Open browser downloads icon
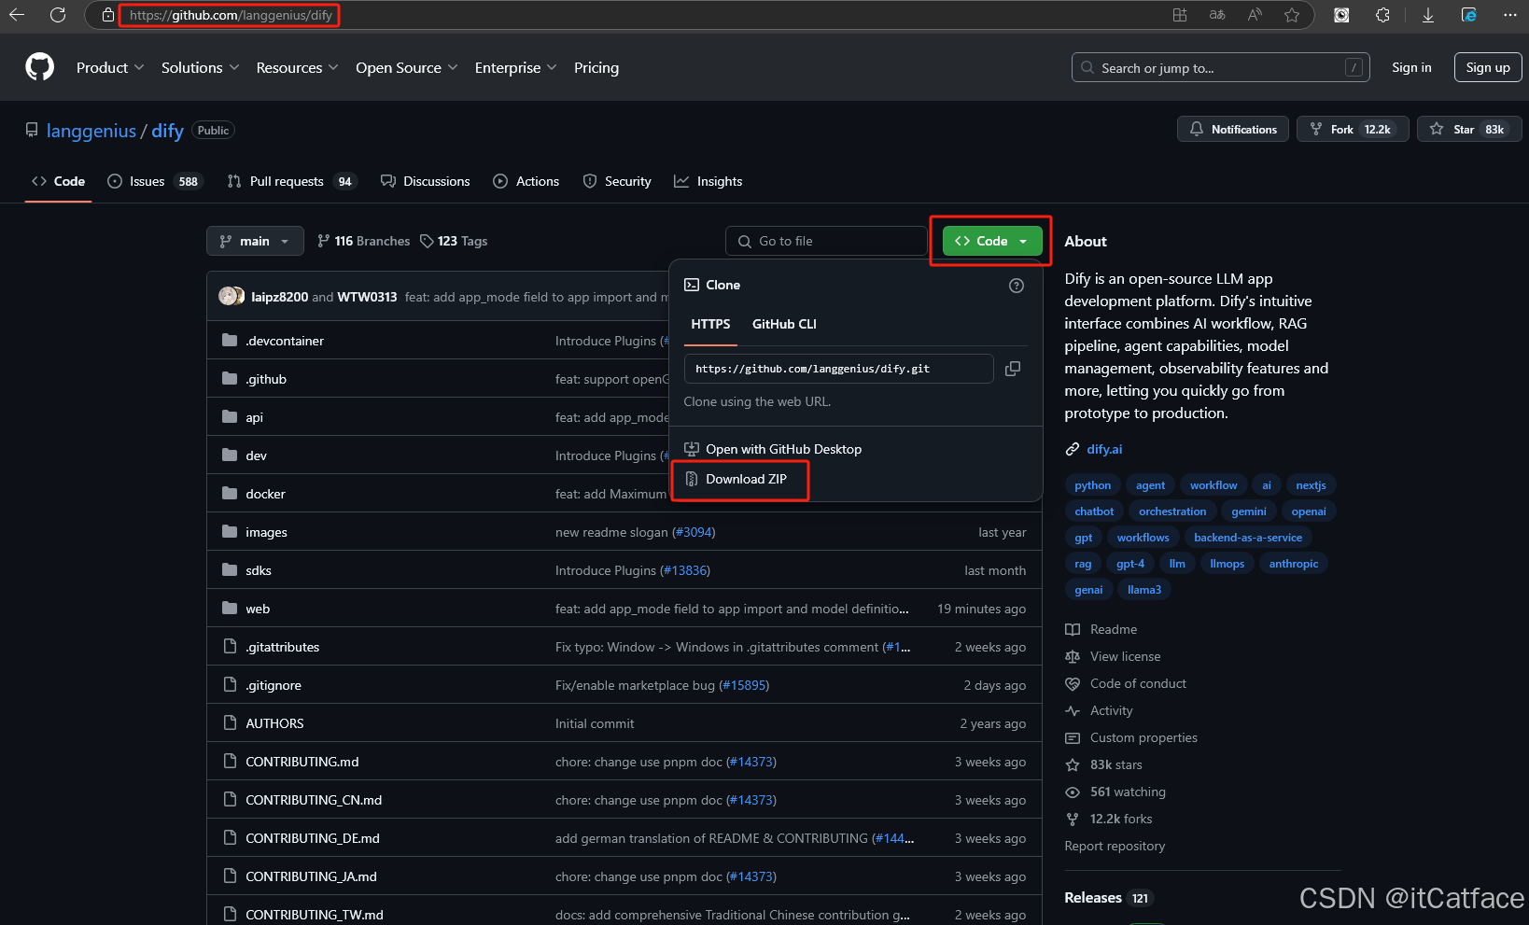Image resolution: width=1529 pixels, height=925 pixels. pos(1428,15)
